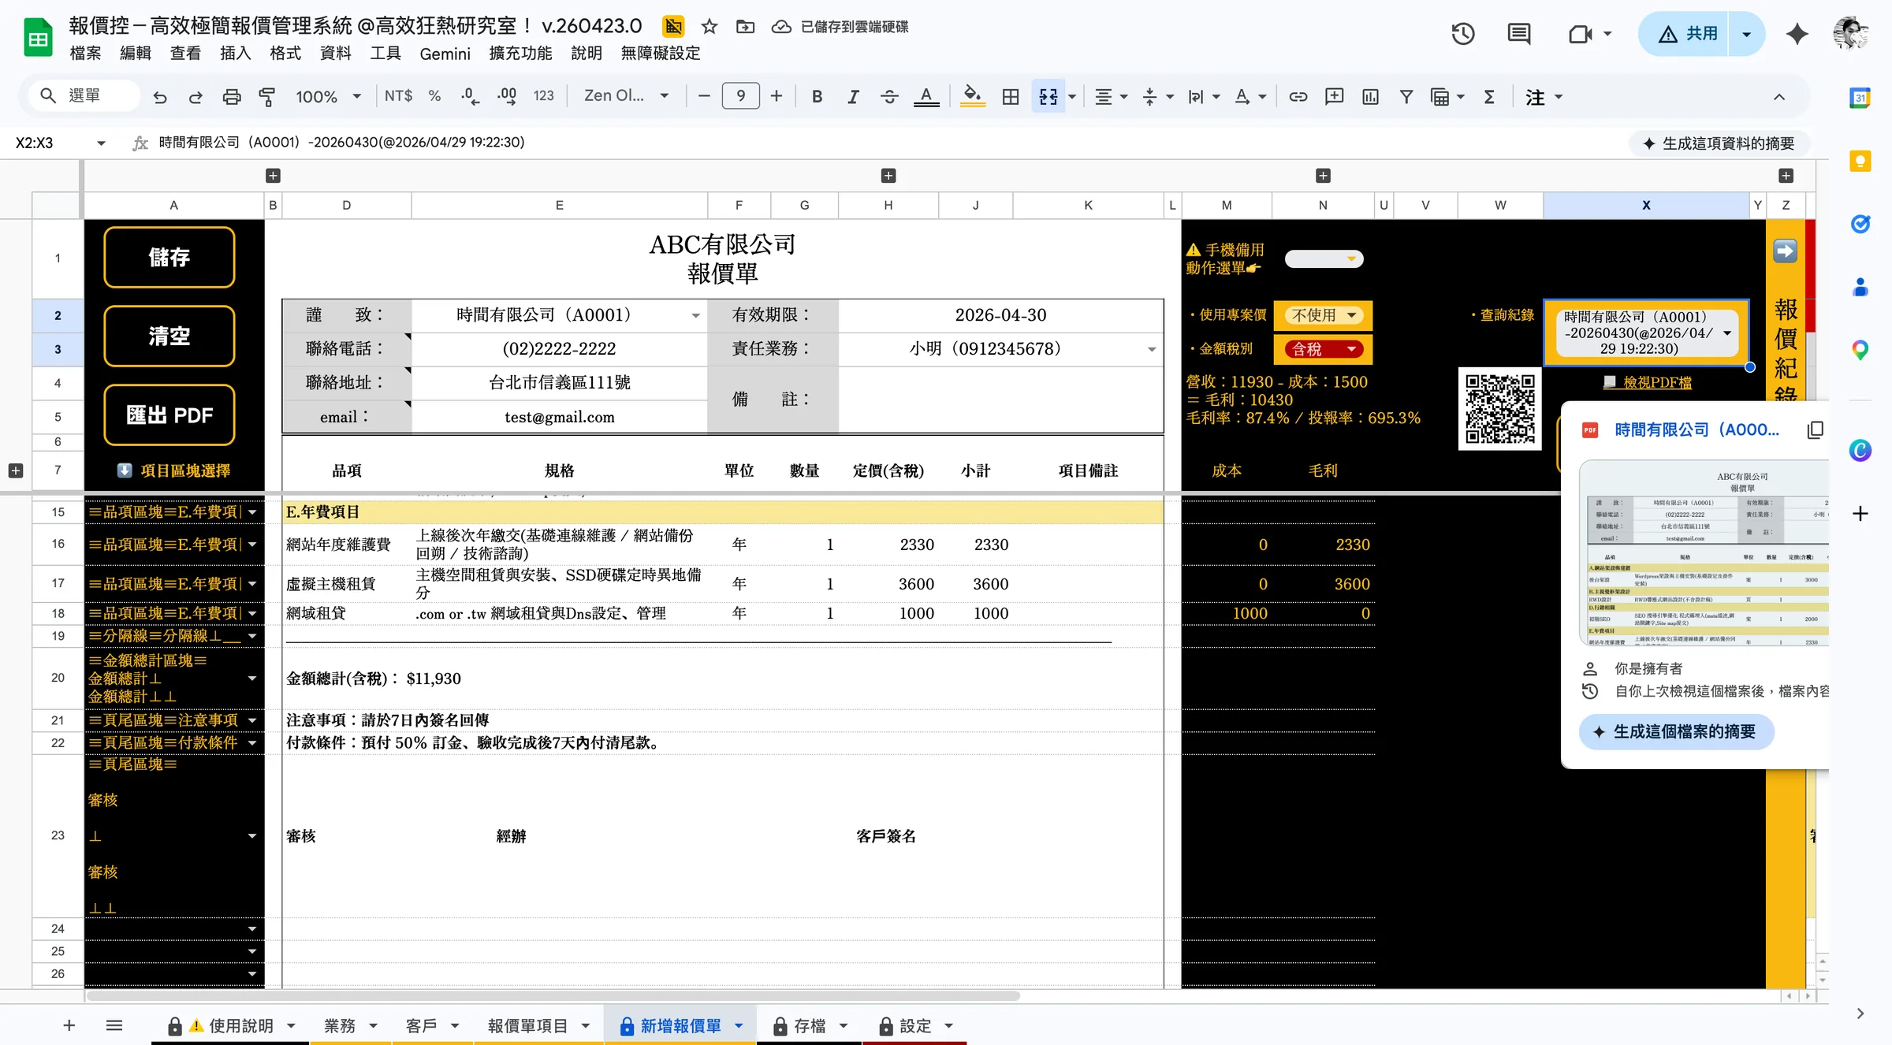The height and width of the screenshot is (1045, 1892).
Task: Hide the toolbar menus chevron
Action: [1779, 97]
